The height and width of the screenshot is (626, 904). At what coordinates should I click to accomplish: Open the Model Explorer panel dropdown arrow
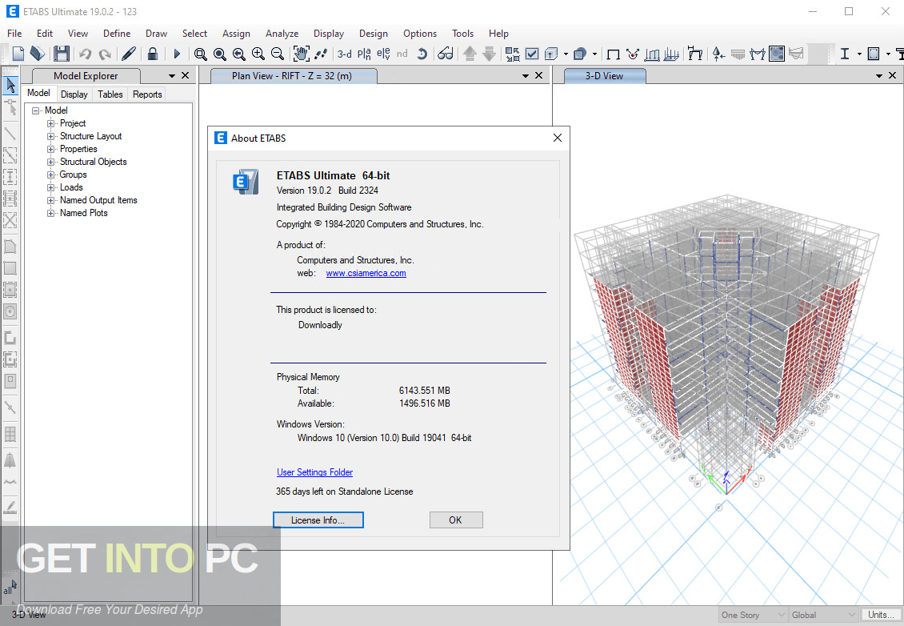point(172,76)
